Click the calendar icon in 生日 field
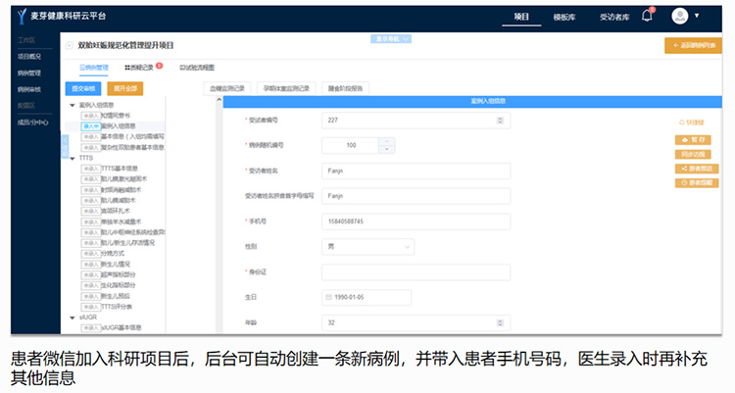The width and height of the screenshot is (735, 393). (328, 297)
